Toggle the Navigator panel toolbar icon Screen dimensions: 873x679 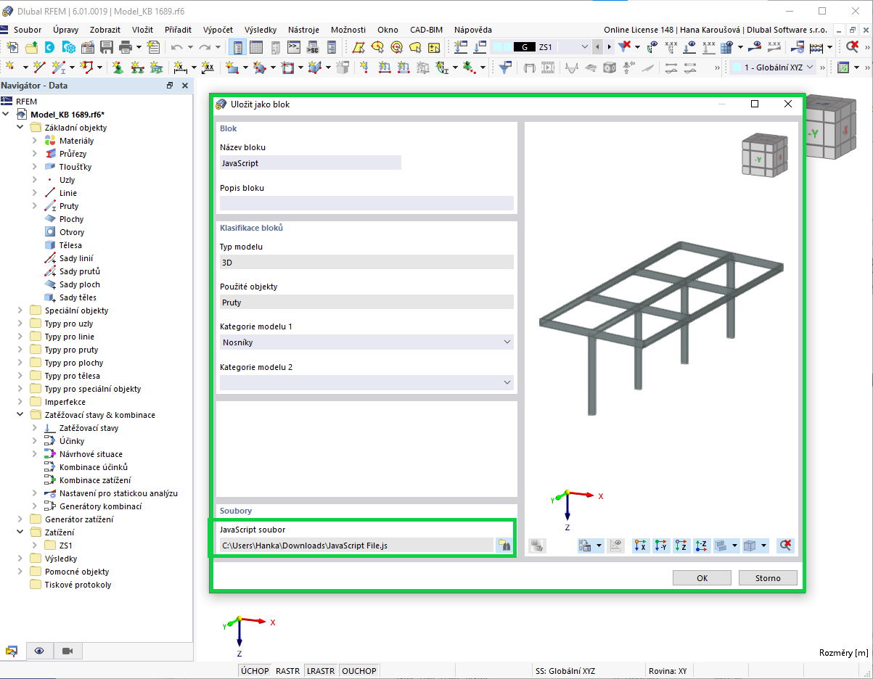238,47
